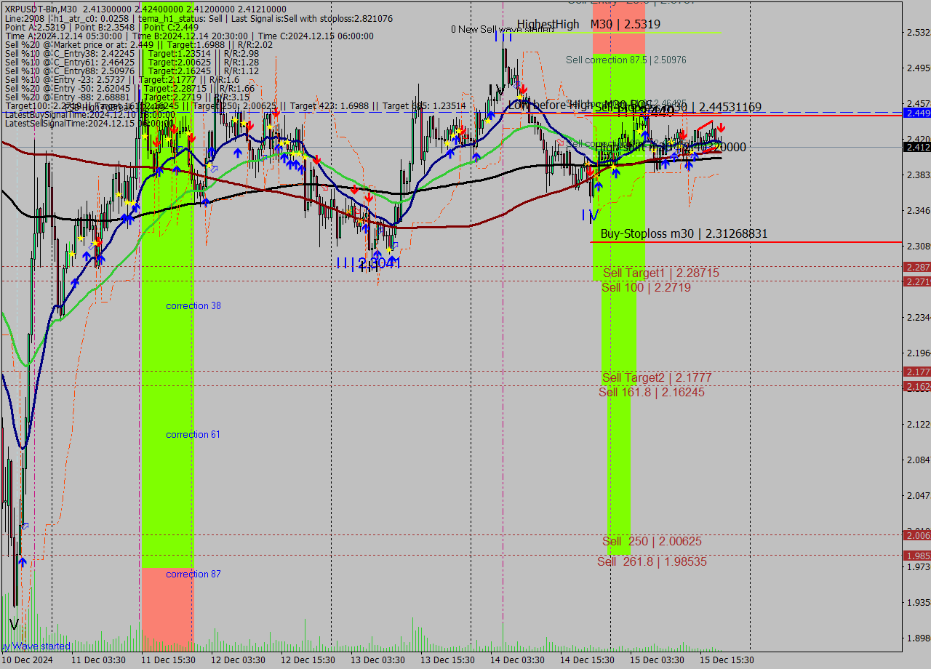Screen dimensions: 931x669
Task: Click the '11 Dec 03:30' time axis label
Action: coord(97,660)
